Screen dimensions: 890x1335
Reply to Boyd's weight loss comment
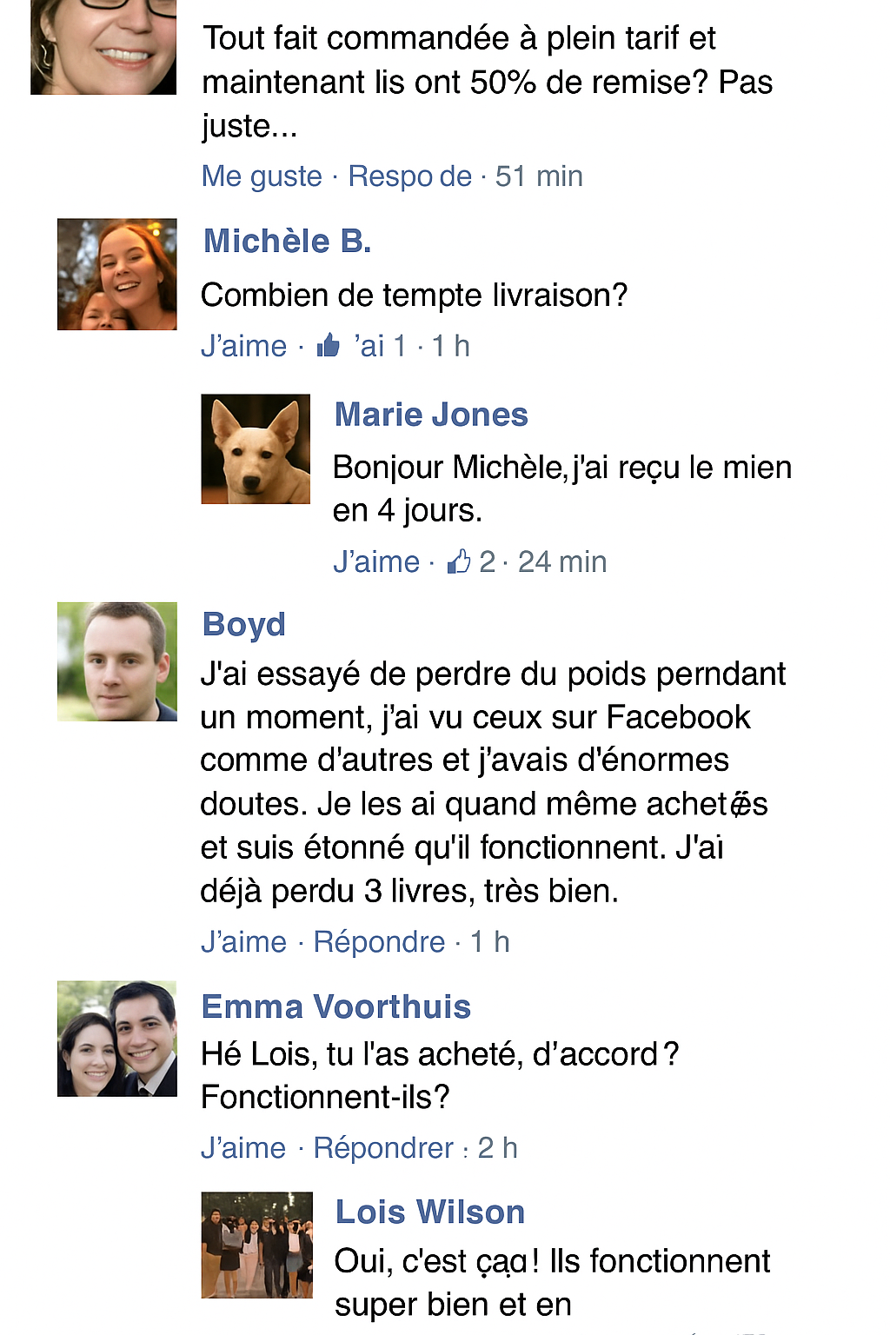click(379, 942)
